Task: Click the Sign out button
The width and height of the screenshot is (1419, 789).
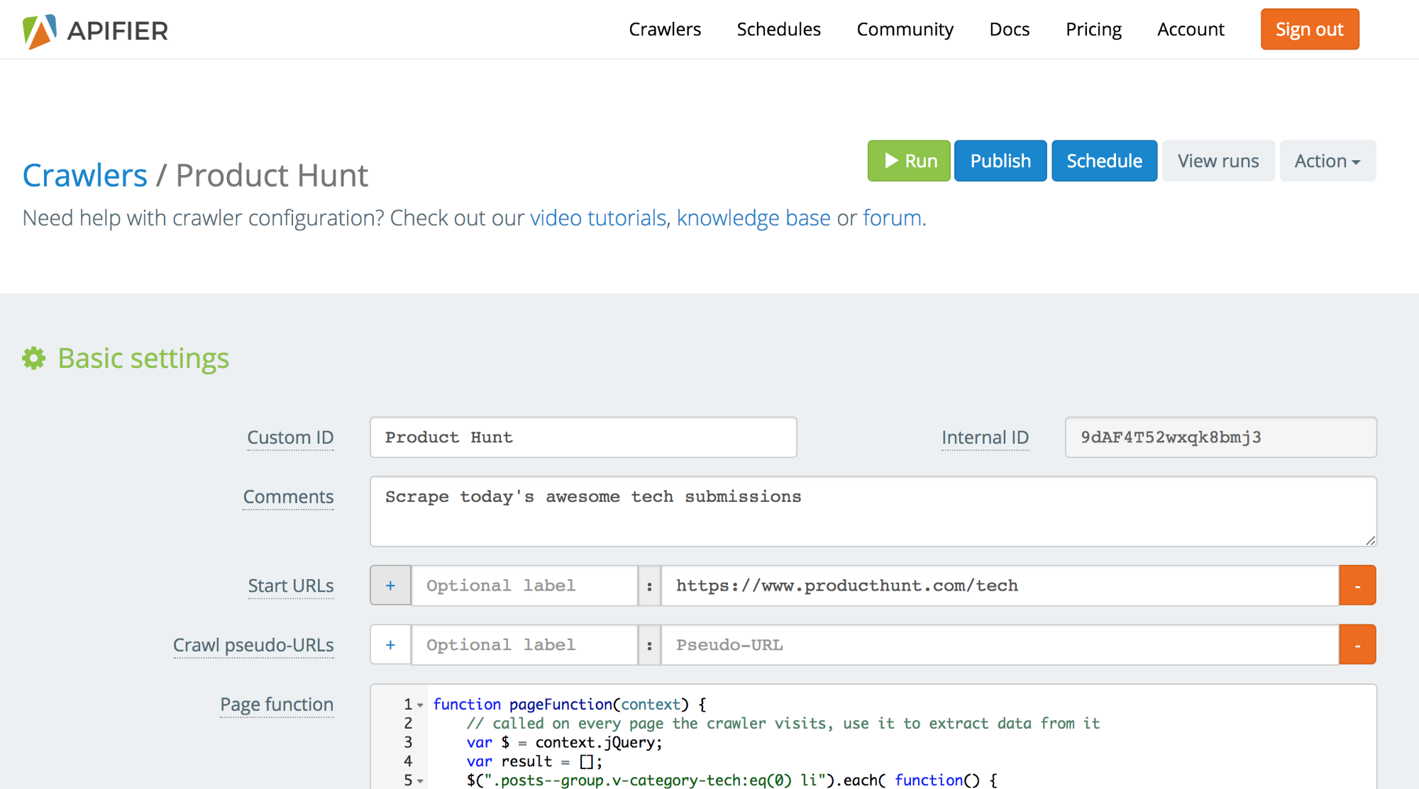Action: tap(1309, 29)
